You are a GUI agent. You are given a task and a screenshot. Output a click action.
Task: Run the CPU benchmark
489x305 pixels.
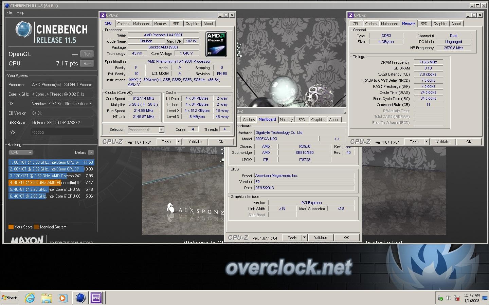(x=87, y=63)
